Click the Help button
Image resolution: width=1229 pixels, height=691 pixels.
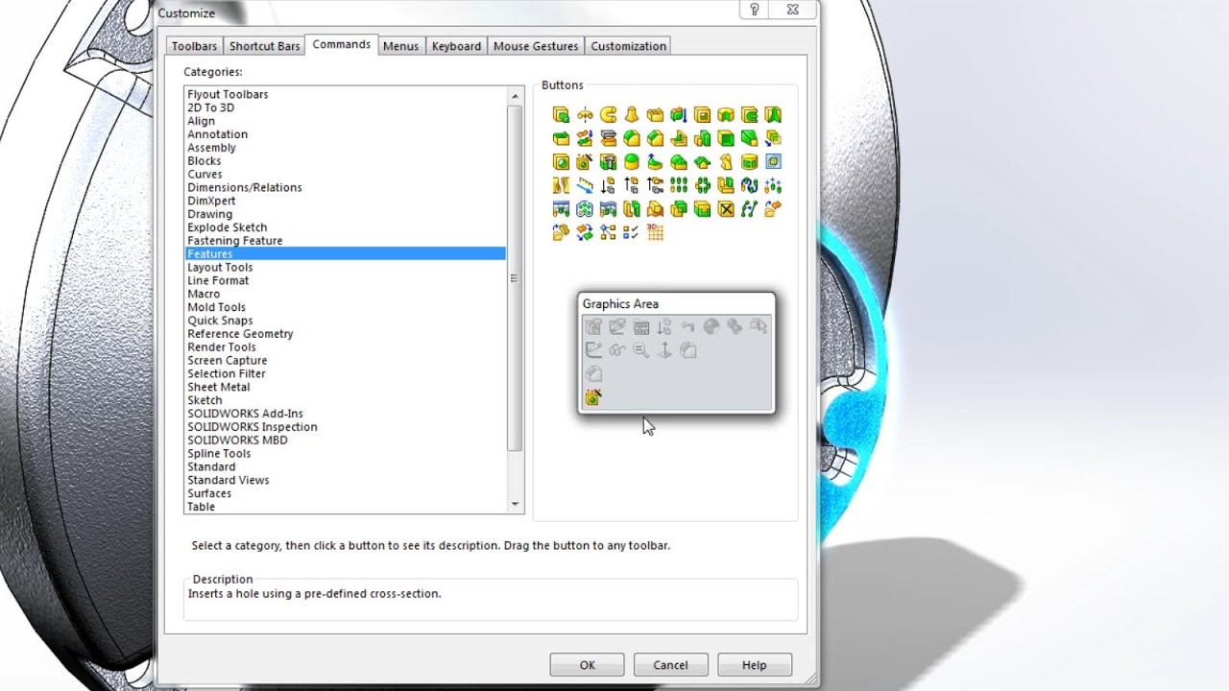(x=754, y=665)
